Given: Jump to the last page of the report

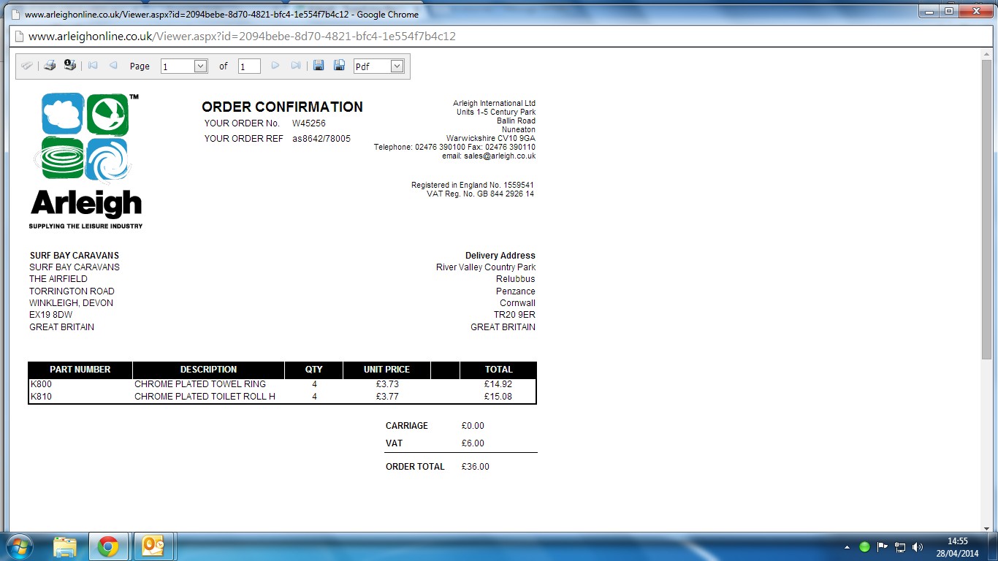Looking at the screenshot, I should pos(296,66).
